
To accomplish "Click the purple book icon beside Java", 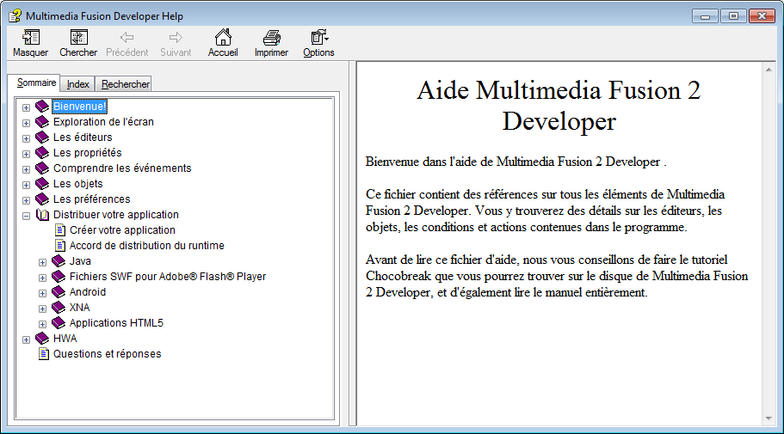I will click(59, 261).
